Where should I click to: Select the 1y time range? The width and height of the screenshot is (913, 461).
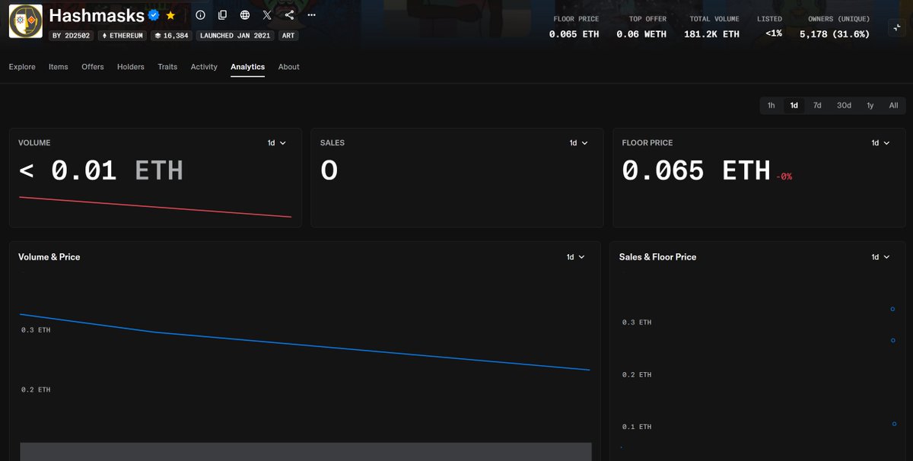pos(870,106)
